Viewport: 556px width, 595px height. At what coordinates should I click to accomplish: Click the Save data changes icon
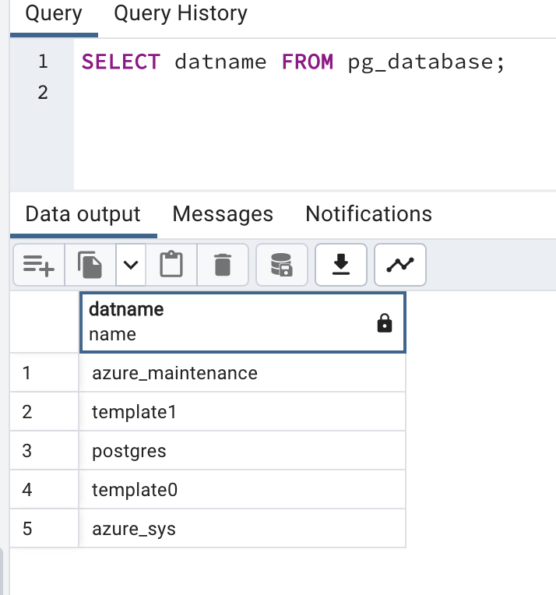coord(281,266)
